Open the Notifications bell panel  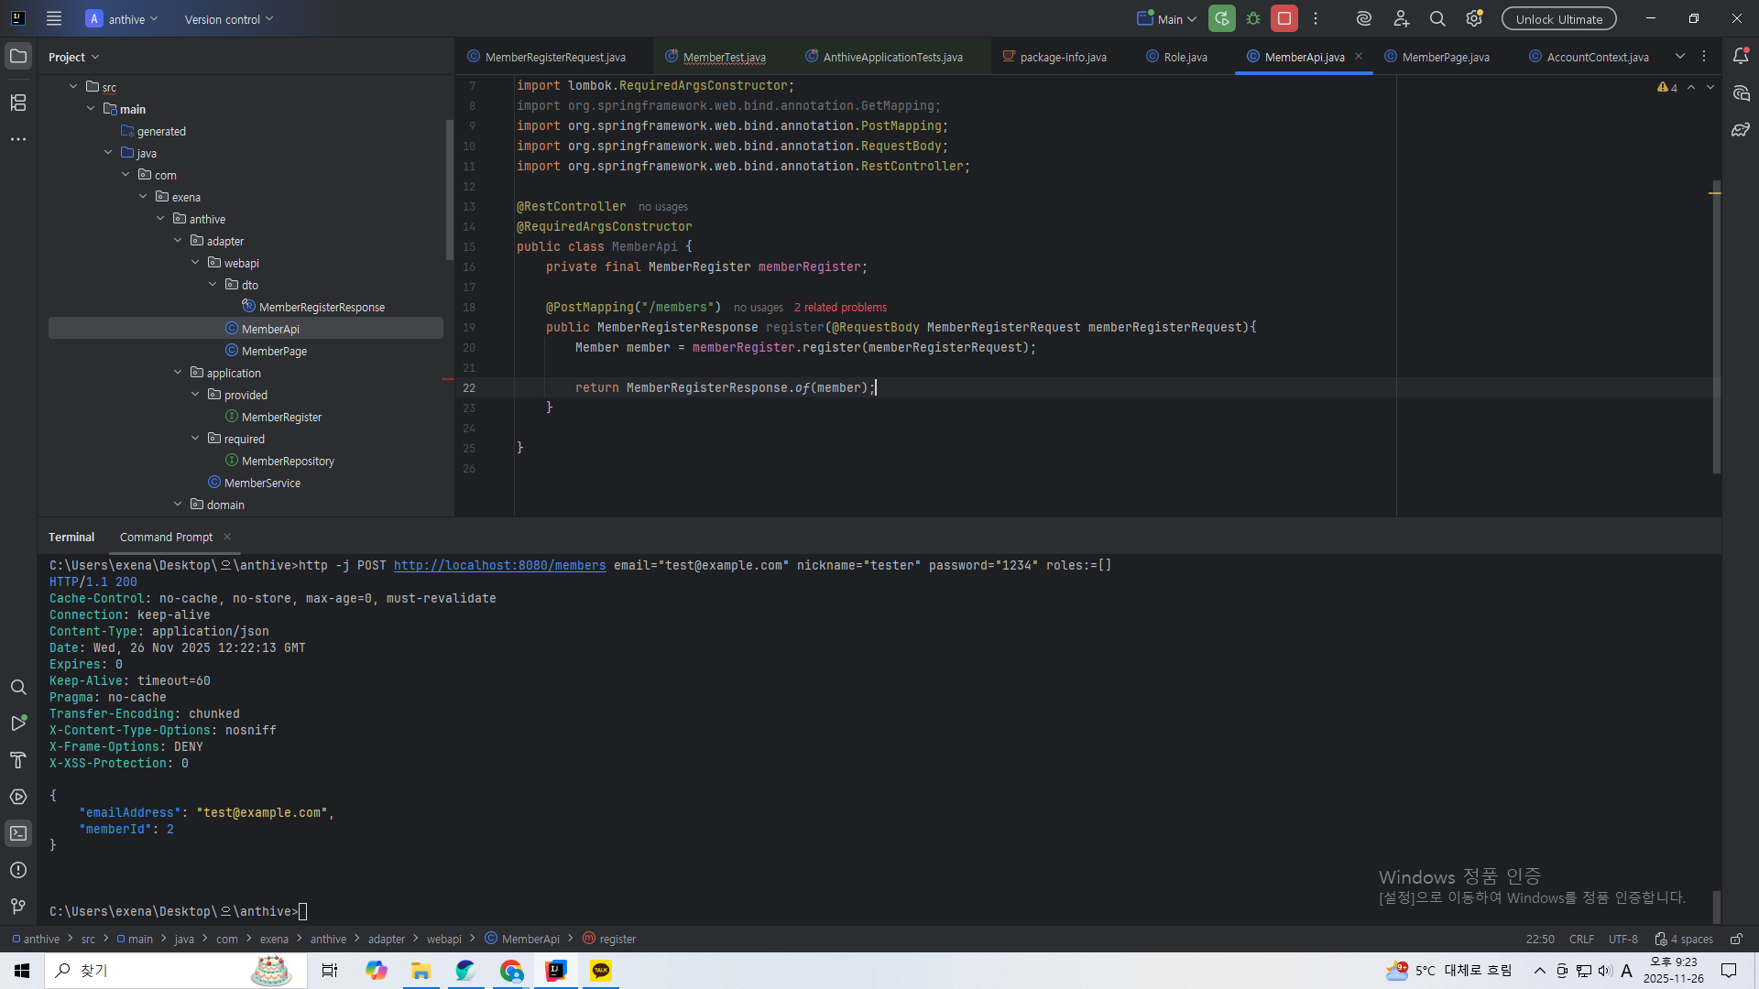tap(1741, 56)
